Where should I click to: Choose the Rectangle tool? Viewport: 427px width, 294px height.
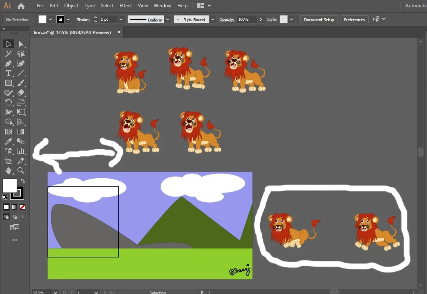(x=9, y=83)
